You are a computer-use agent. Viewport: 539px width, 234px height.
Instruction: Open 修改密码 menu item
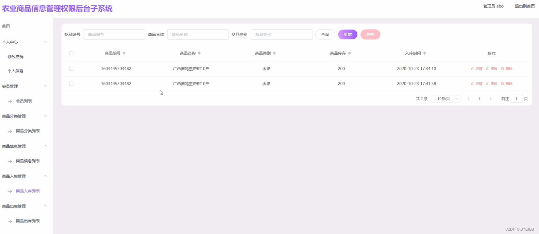pos(16,57)
